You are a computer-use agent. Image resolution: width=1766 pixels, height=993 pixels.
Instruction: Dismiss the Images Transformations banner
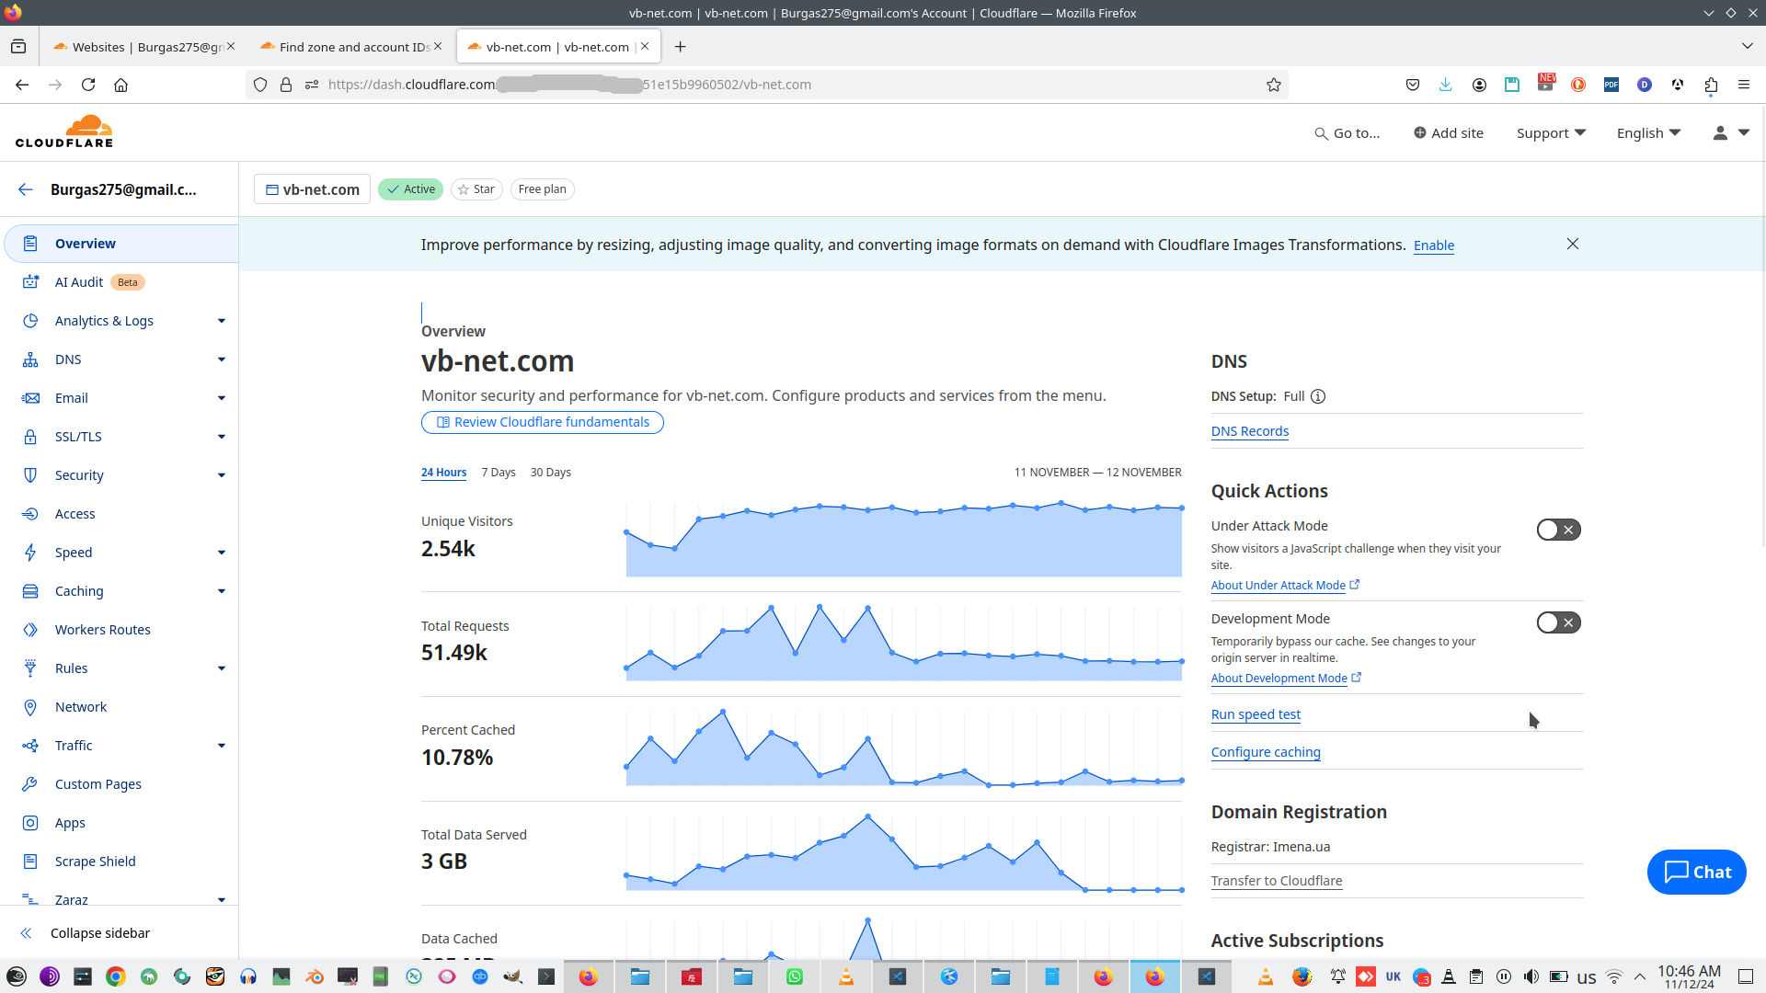(x=1573, y=244)
